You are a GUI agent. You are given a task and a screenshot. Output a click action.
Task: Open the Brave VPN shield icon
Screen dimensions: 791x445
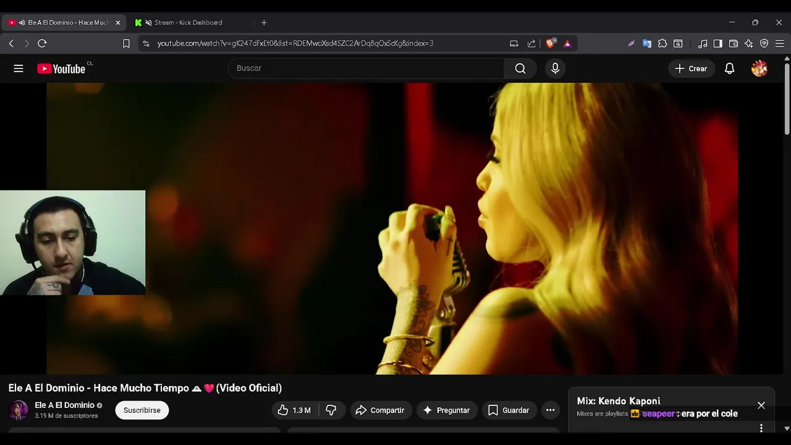click(x=764, y=43)
